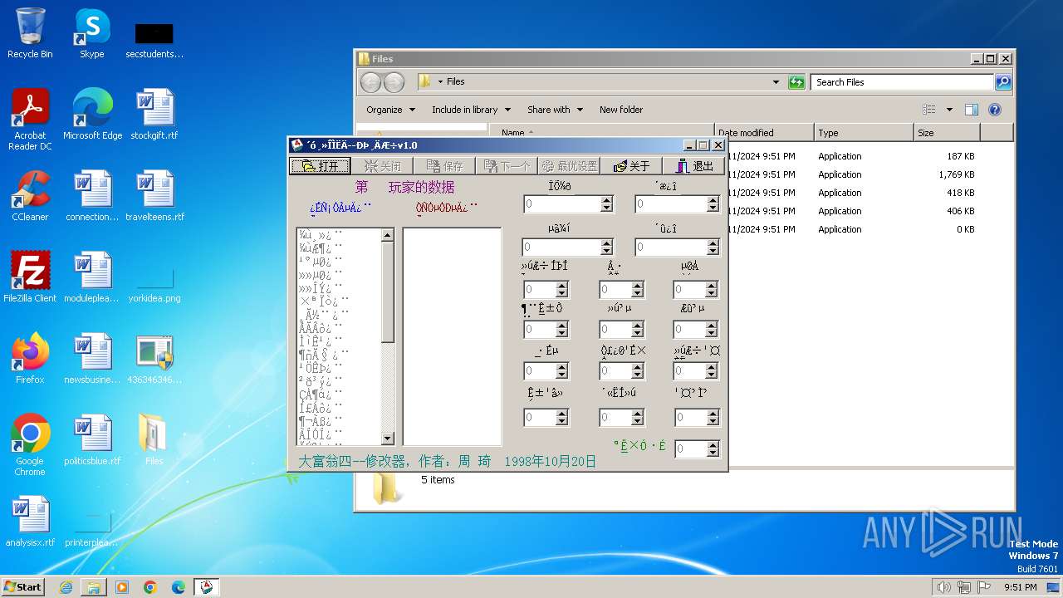The image size is (1063, 598).
Task: Click the 退出 (Exit) toolbar button
Action: click(x=694, y=166)
